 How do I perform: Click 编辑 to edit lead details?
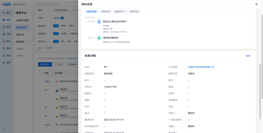point(248,56)
